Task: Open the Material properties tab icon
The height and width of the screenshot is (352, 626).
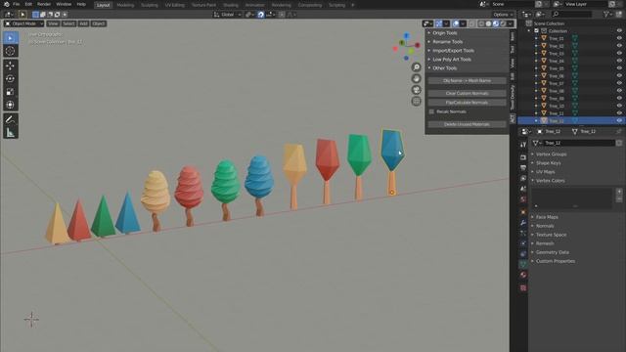Action: (523, 275)
